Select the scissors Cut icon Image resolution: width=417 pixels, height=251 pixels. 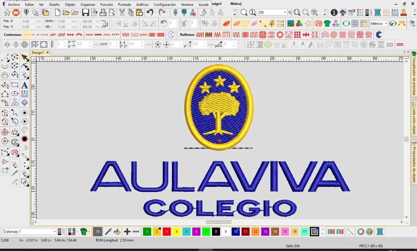point(122,13)
